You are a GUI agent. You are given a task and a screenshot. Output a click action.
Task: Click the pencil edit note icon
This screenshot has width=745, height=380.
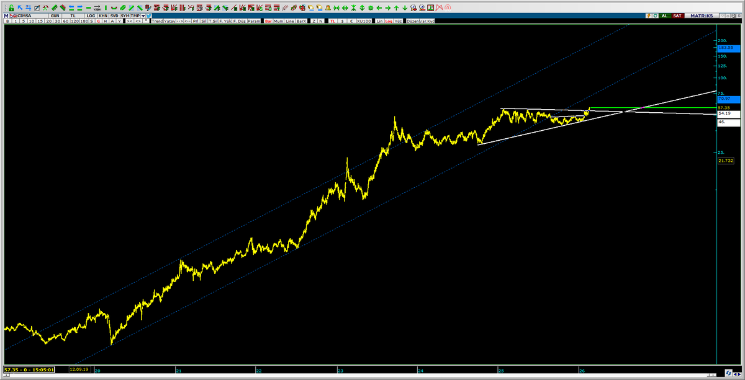coord(37,8)
